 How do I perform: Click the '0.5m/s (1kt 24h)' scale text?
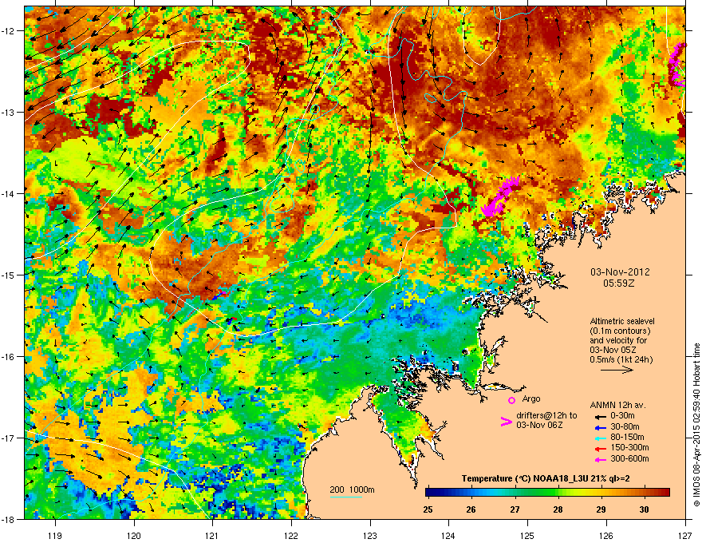click(x=621, y=359)
